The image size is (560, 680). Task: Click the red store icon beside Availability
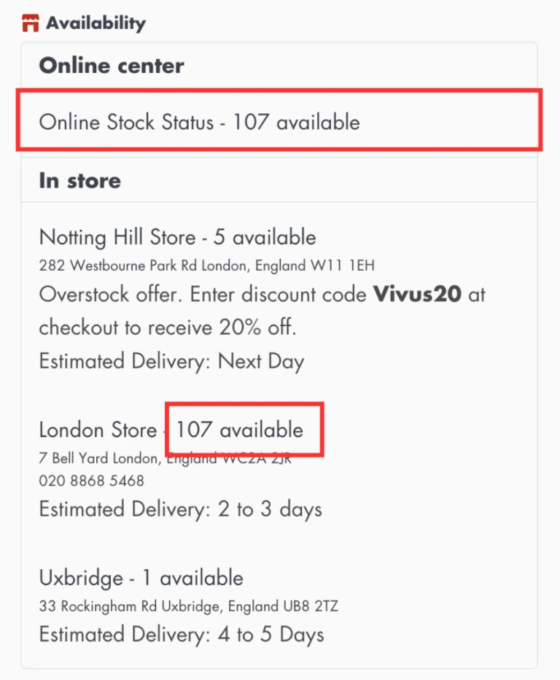30,23
